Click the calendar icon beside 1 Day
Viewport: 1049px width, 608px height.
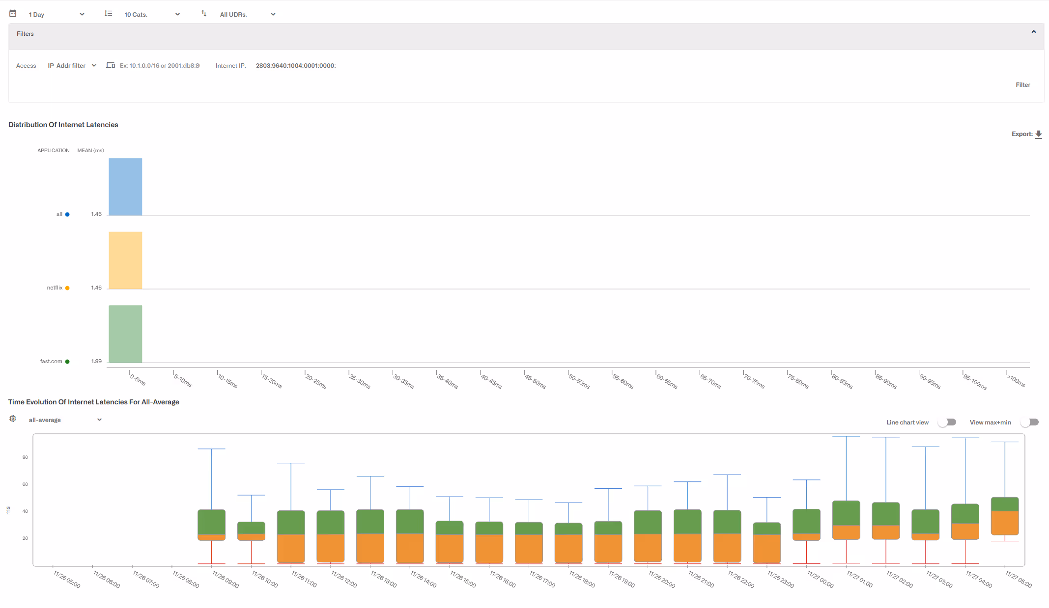tap(13, 14)
